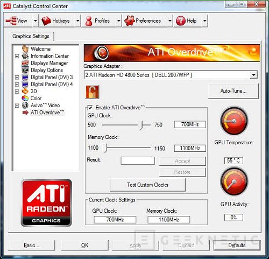269x259 pixels.
Task: Click the 3D settings icon
Action: point(25,91)
